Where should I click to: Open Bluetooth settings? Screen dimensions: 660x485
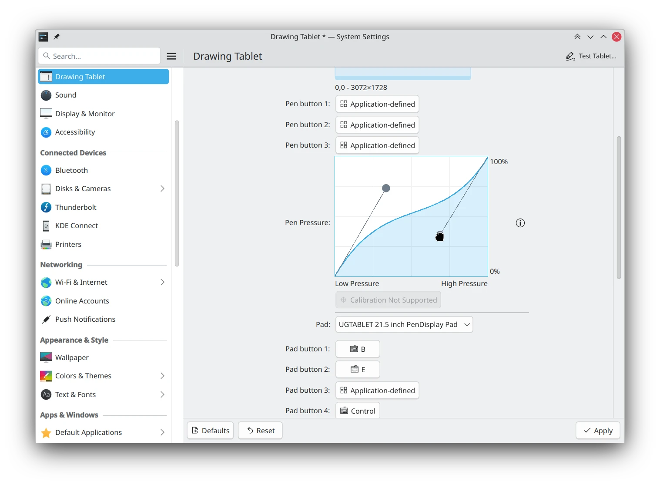103,170
